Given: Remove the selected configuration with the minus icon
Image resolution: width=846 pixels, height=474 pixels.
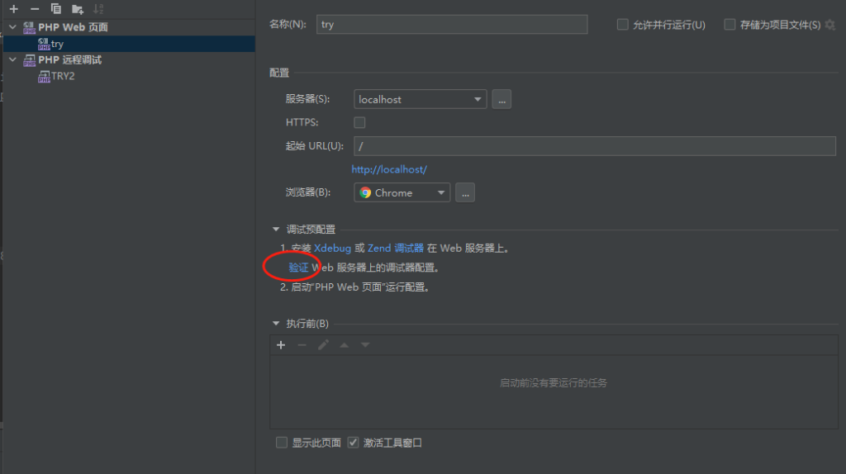Looking at the screenshot, I should tap(35, 9).
